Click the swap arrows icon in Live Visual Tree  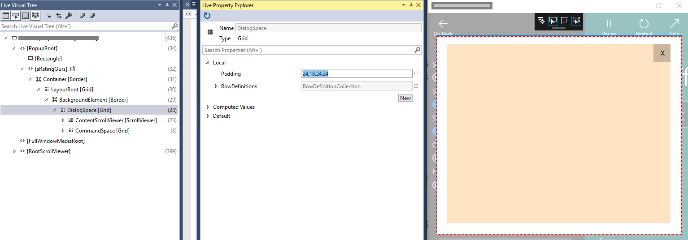tap(59, 16)
